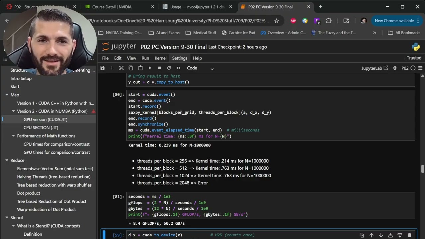
Task: Click the Trusted notebook indicator
Action: tap(414, 58)
